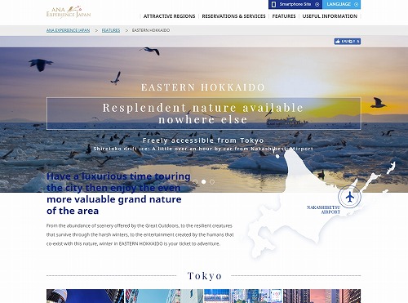The image size is (408, 303).
Task: Click the ANA Experience Japan logo
Action: click(x=69, y=12)
